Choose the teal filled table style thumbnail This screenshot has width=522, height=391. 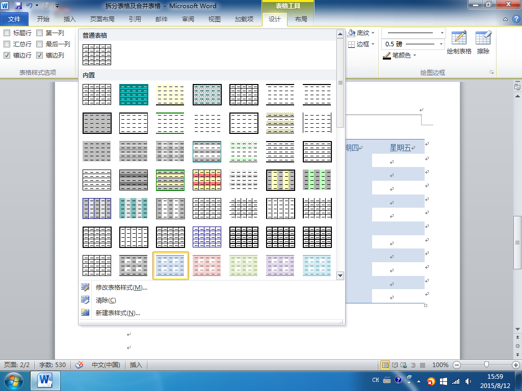click(x=134, y=95)
